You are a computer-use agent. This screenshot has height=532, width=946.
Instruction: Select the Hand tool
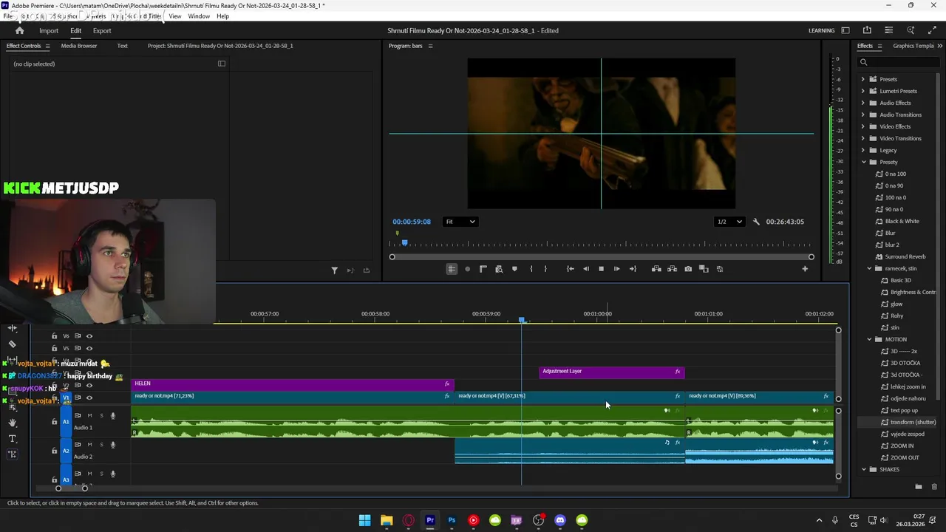pyautogui.click(x=12, y=423)
